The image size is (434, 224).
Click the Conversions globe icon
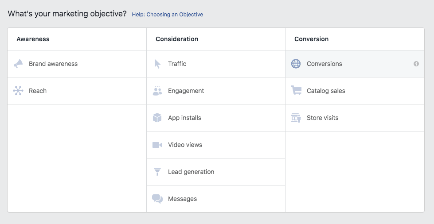(x=296, y=64)
